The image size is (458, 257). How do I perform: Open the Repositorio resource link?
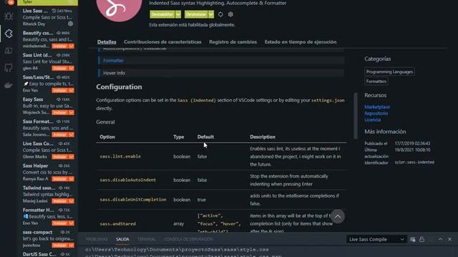click(376, 114)
